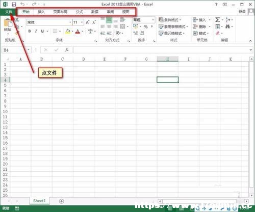The height and width of the screenshot is (212, 255).
Task: Apply the yellow fill color bucket
Action: pyautogui.click(x=68, y=31)
